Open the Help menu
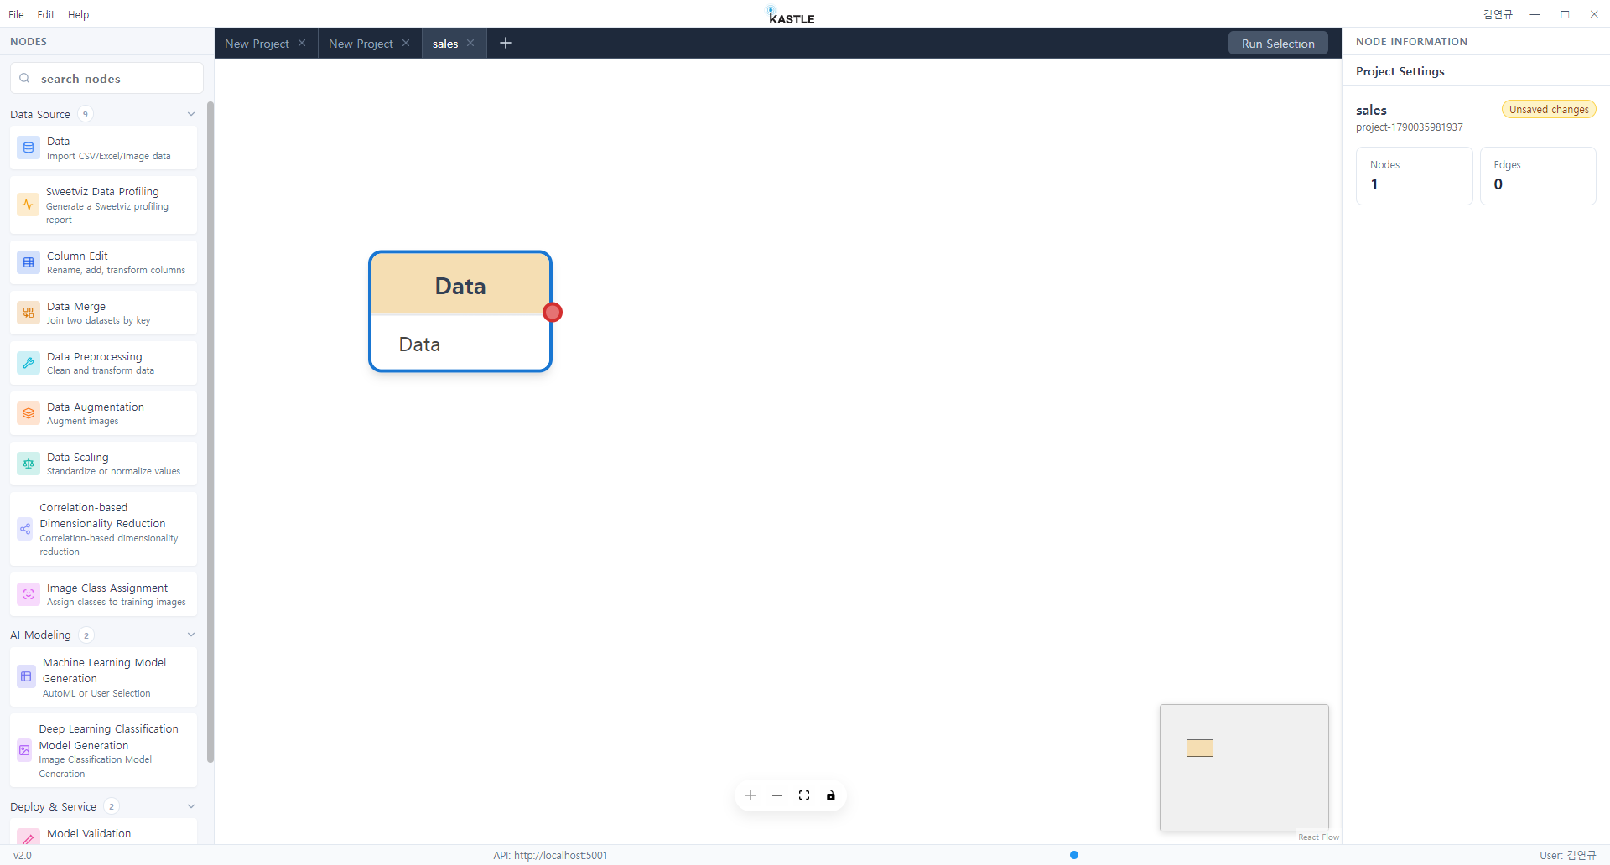The width and height of the screenshot is (1610, 865). tap(78, 14)
